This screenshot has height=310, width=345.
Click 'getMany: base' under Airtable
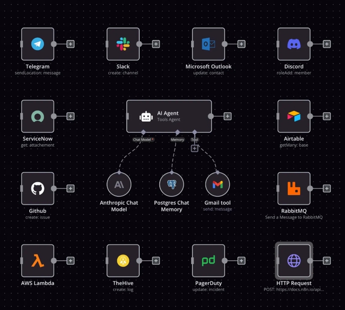tap(294, 145)
